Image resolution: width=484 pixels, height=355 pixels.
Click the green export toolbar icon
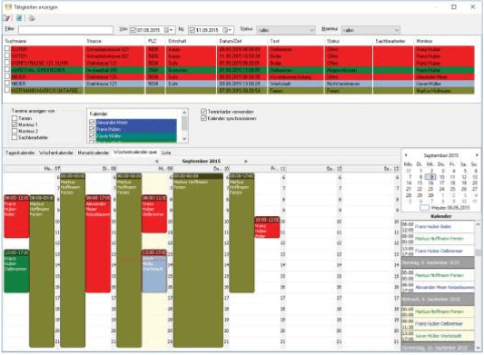(19, 18)
